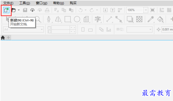Open the 窗口(W) menu
Image resolution: width=173 pixels, height=101 pixels.
tap(42, 3)
